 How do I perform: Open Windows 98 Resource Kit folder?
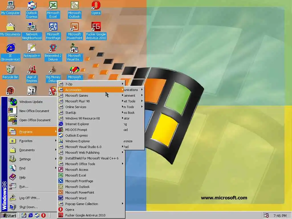point(91,118)
